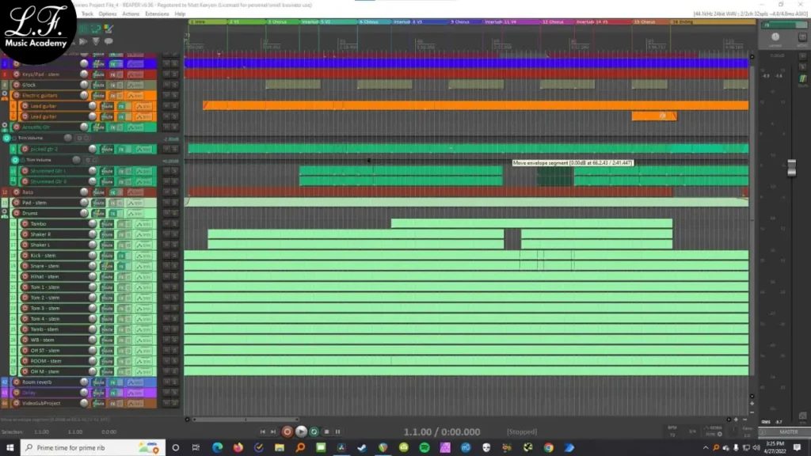Click the record-arm circle on Snare - stem

coord(24,266)
